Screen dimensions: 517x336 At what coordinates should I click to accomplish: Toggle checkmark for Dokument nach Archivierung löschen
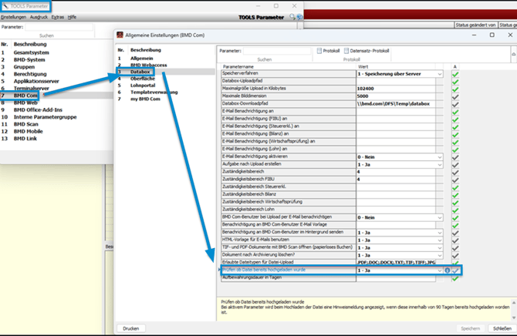455,256
